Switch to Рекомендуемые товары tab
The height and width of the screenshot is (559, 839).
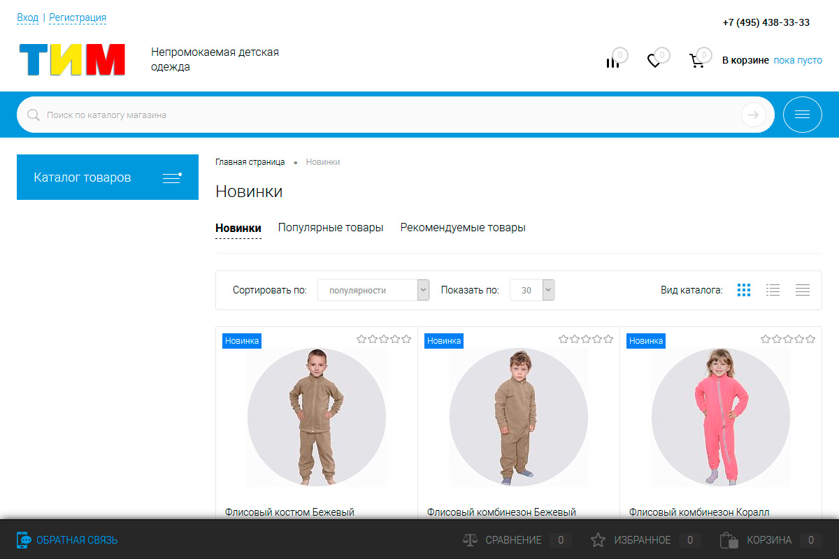tap(463, 228)
